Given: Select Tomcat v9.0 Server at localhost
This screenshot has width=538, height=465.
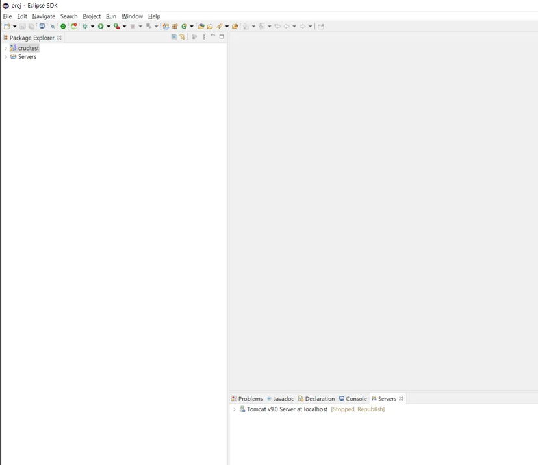Looking at the screenshot, I should point(287,409).
